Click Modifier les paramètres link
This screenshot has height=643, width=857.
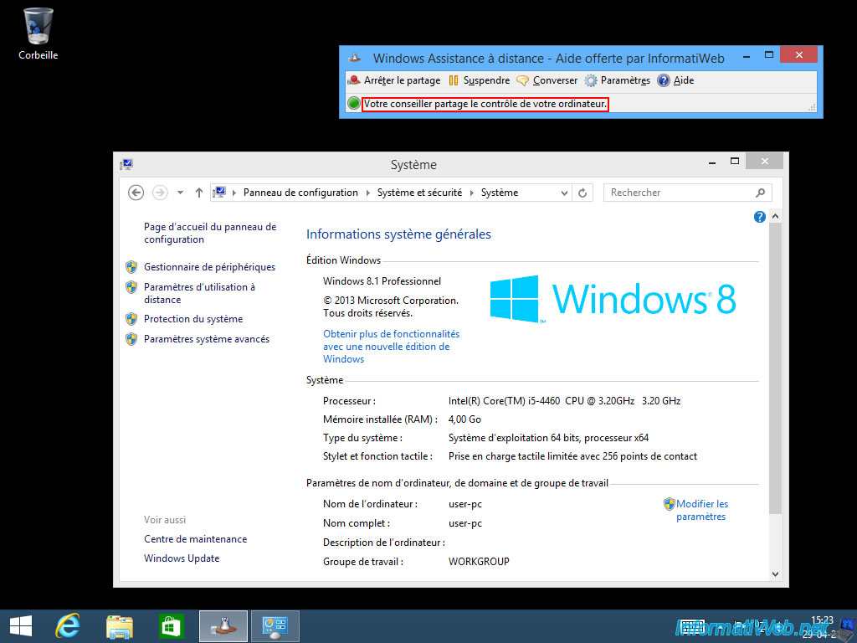702,510
